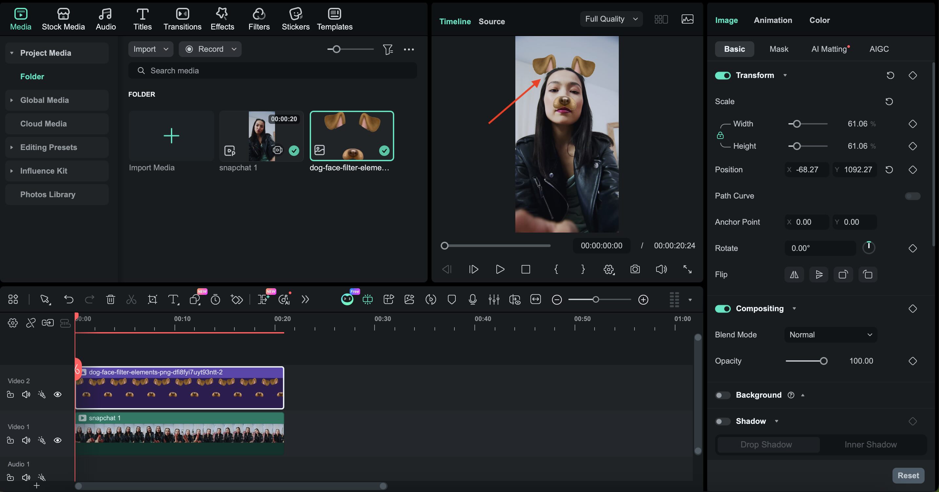Open the Blend Mode dropdown
Viewport: 939px width, 492px height.
(830, 334)
